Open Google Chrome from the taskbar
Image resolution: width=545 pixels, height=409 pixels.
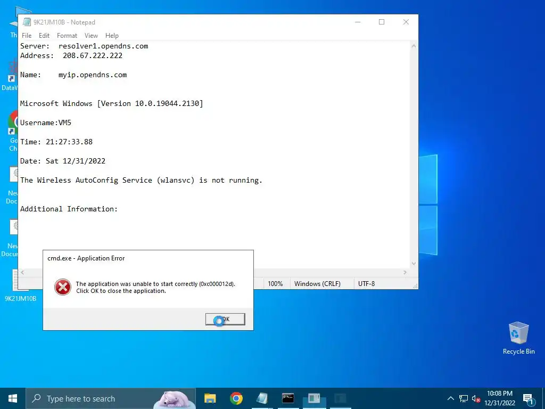click(x=236, y=398)
